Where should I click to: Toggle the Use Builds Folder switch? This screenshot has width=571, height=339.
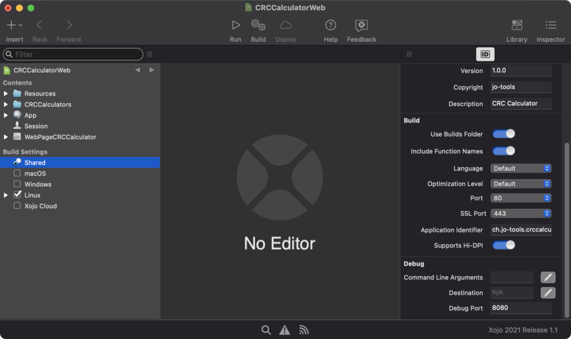point(504,134)
